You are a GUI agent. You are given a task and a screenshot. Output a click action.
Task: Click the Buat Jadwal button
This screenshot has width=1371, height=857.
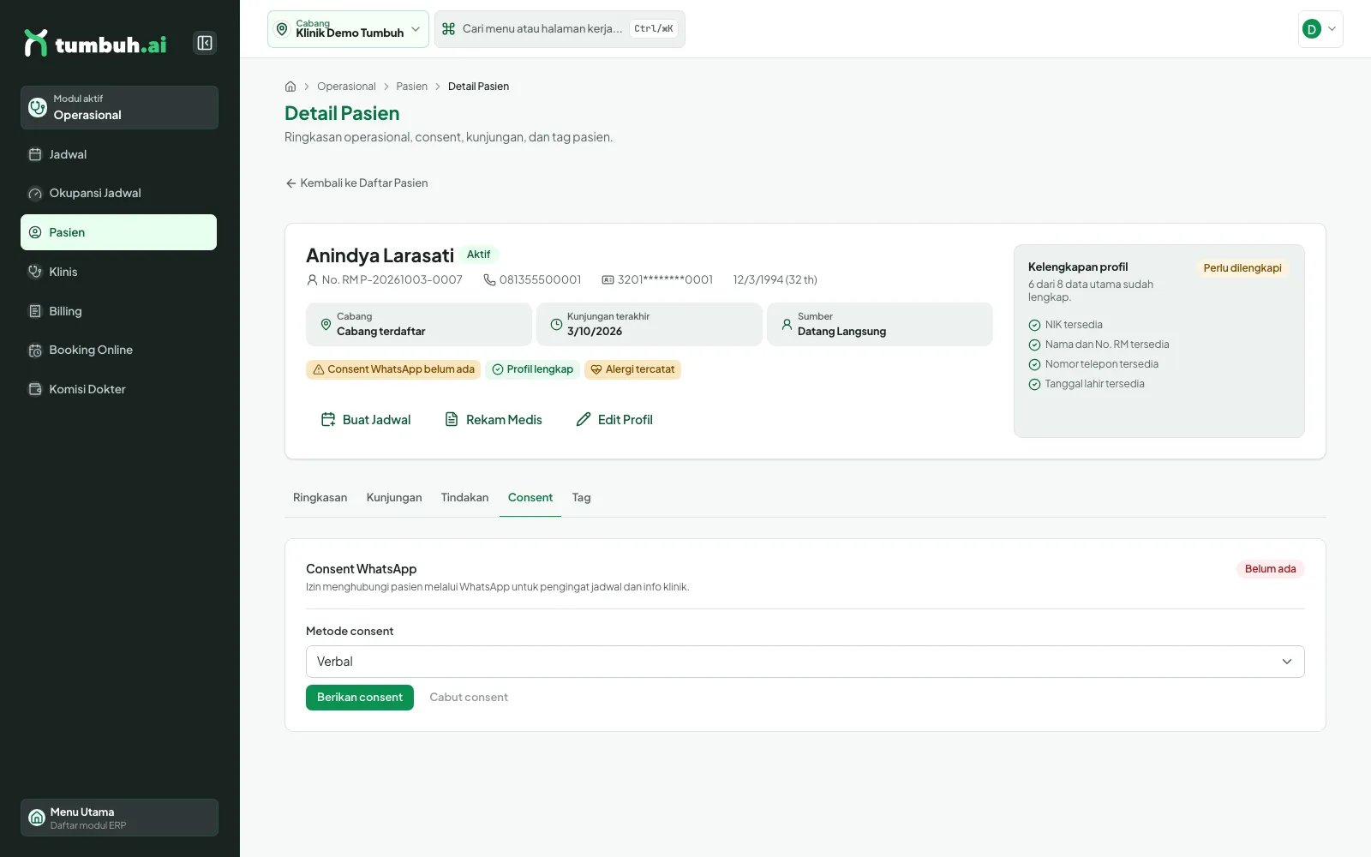pos(366,419)
